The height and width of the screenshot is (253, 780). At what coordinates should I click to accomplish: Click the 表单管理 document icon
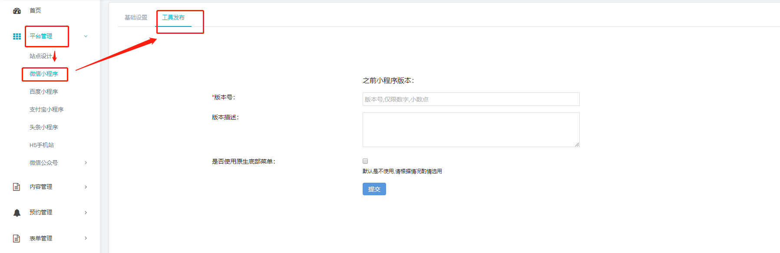[x=17, y=238]
